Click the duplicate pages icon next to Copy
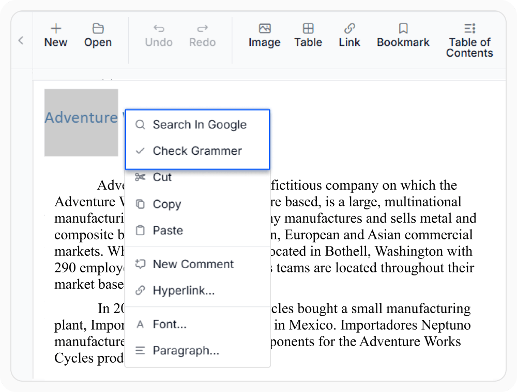Image resolution: width=517 pixels, height=392 pixels. pyautogui.click(x=140, y=204)
